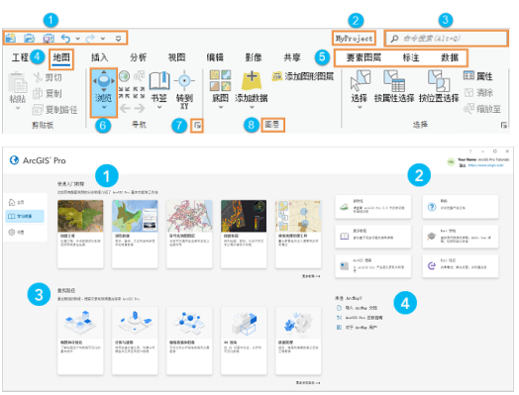Click the 添加数据 (Add Data) icon

click(x=252, y=80)
